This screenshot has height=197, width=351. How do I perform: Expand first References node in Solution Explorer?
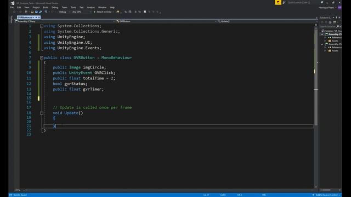point(325,38)
